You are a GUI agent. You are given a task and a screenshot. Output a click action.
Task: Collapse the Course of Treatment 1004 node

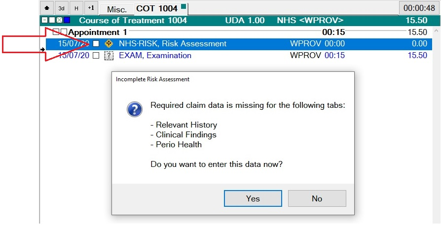[44, 21]
